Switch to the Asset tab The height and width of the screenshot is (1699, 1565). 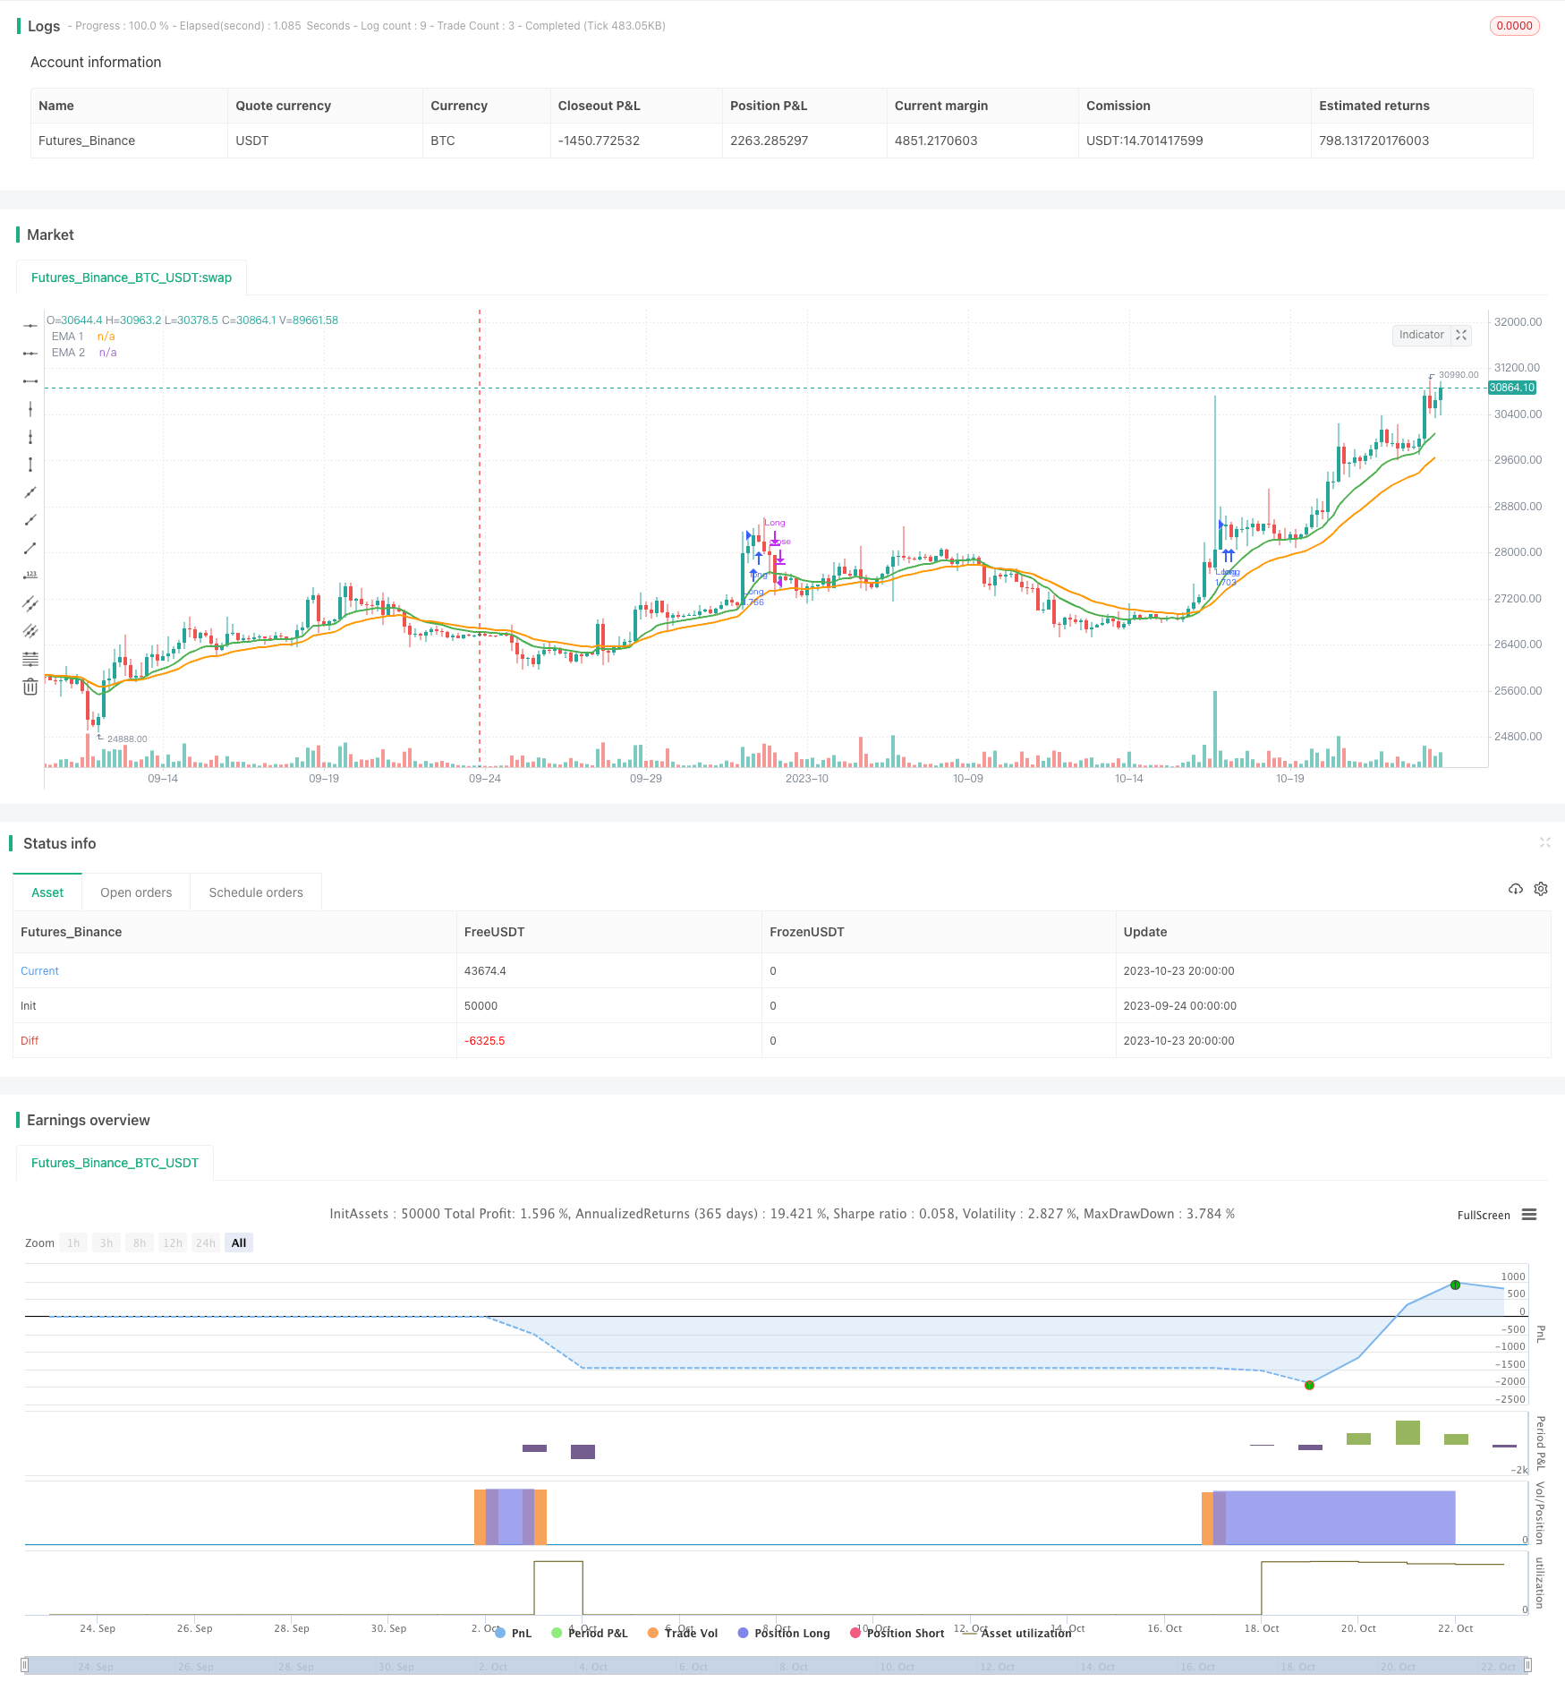pos(47,892)
